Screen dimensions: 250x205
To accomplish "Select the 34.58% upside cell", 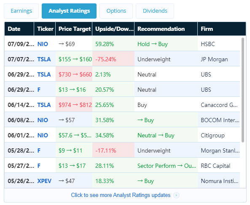I will coord(113,135).
